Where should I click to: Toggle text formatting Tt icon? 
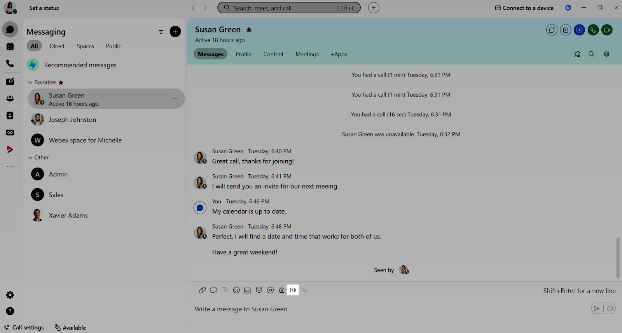coord(225,290)
